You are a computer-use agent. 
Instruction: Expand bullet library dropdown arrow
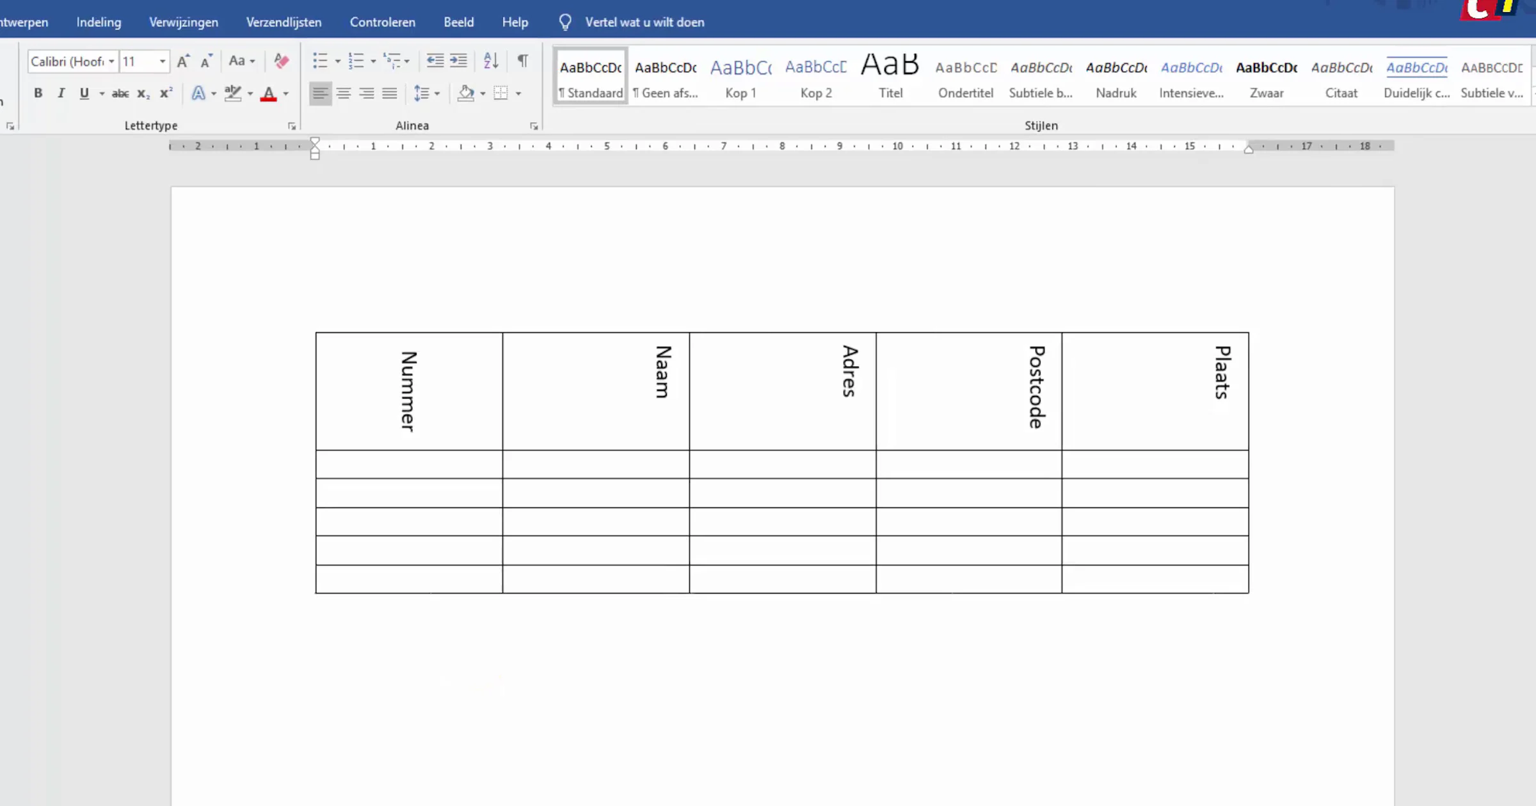(x=338, y=61)
